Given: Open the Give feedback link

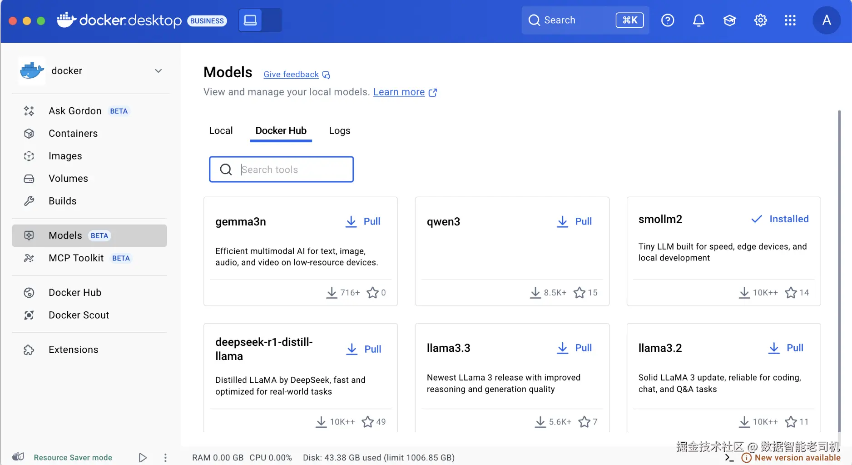Looking at the screenshot, I should tap(291, 75).
